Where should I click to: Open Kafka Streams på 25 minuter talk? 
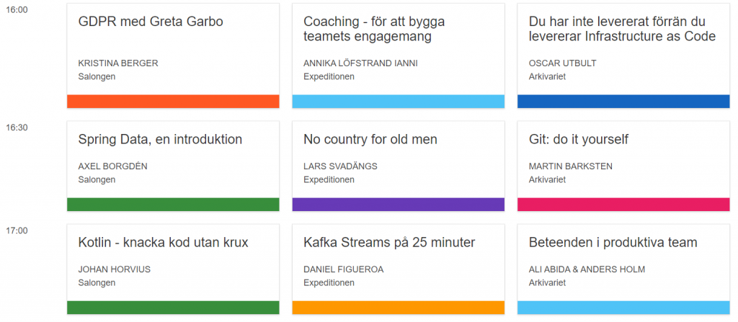coord(389,243)
